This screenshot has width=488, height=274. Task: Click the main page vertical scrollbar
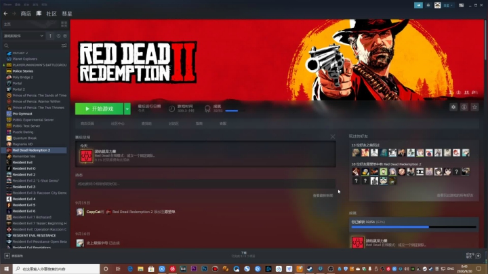[x=486, y=41]
